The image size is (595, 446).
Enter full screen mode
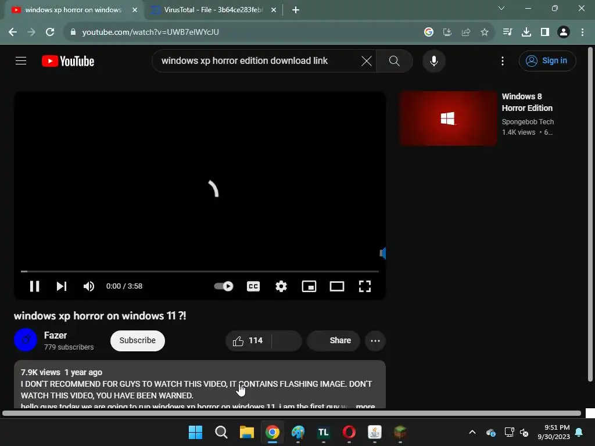[365, 286]
